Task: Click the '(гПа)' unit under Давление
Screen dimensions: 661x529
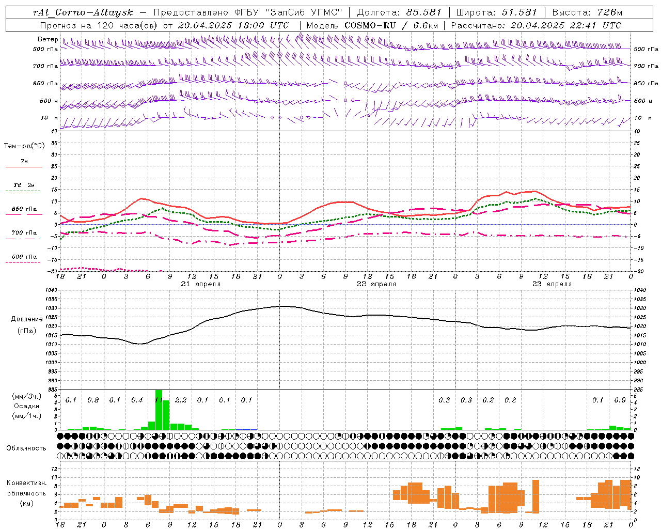Action: (27, 331)
